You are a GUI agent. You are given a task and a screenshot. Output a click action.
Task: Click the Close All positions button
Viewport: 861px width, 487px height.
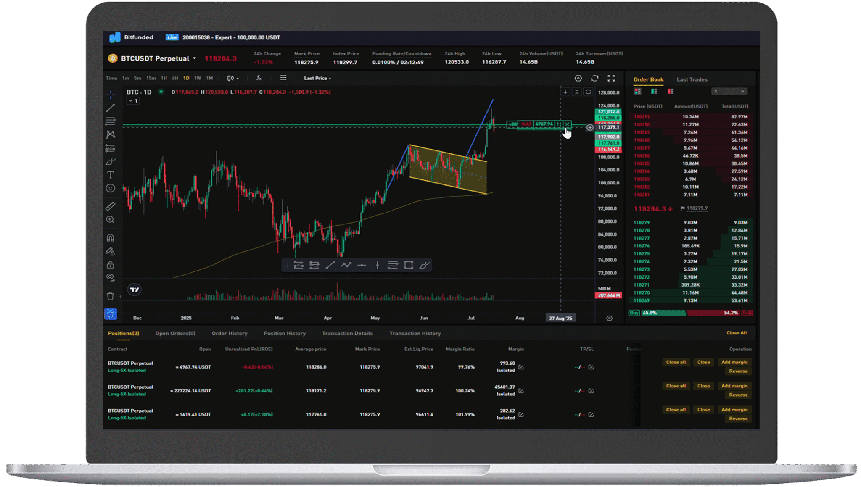pos(737,333)
